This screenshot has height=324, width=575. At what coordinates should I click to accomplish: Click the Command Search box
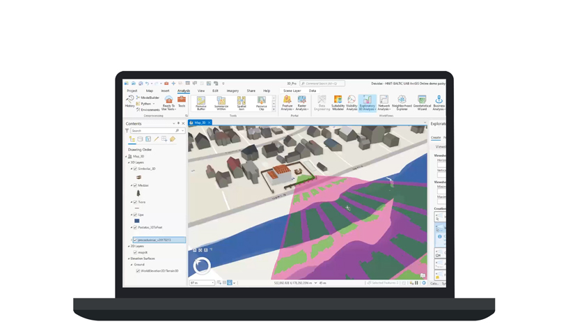tap(322, 84)
